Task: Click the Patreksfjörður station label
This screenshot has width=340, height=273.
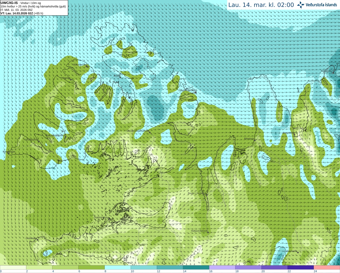Action: coord(31,139)
